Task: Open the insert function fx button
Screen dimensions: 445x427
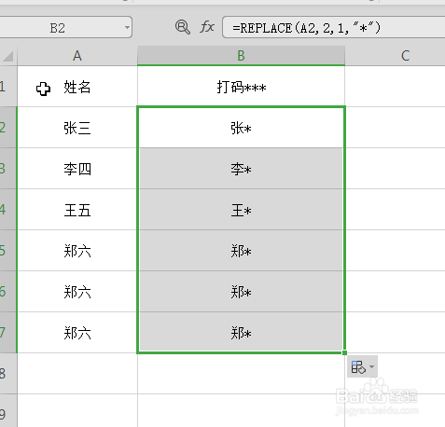Action: 207,27
